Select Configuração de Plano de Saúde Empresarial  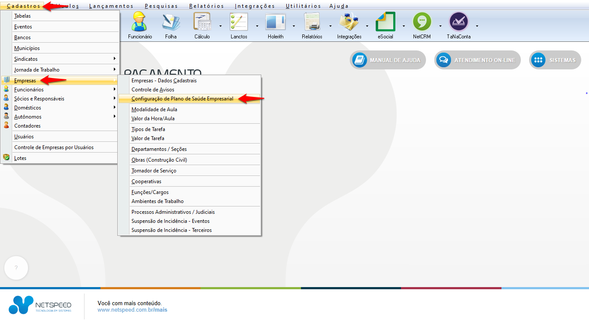182,99
